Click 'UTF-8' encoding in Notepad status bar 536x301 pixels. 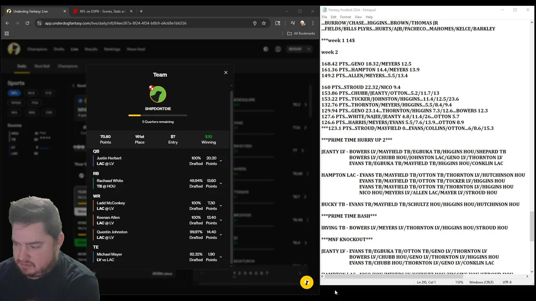(x=507, y=282)
